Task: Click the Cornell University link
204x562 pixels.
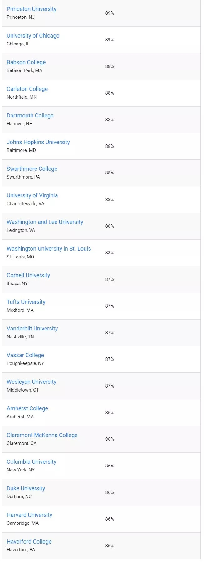Action: point(28,275)
